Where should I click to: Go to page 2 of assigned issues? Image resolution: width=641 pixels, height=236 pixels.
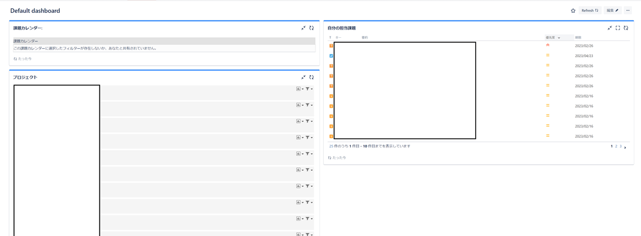[x=616, y=146]
